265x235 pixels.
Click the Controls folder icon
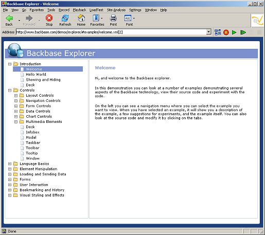(x=16, y=90)
